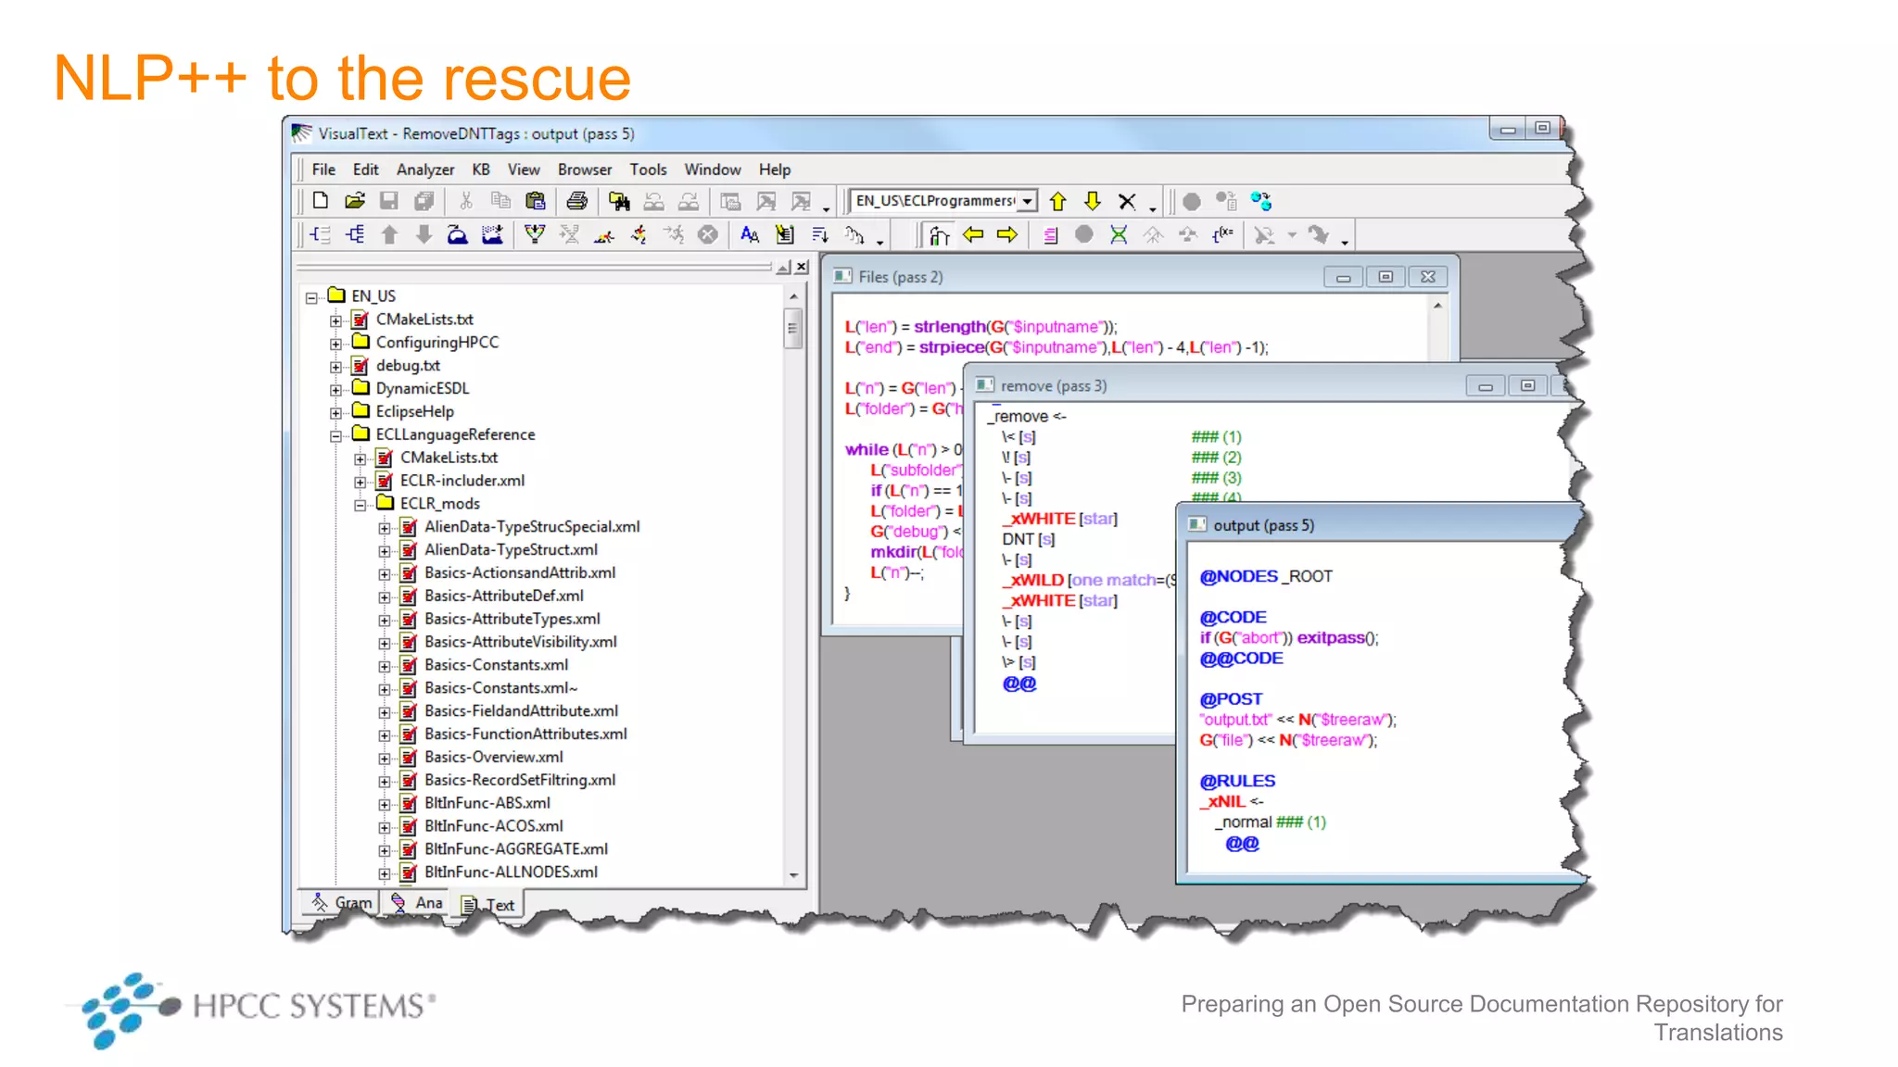Viewport: 1898px width, 1067px height.
Task: Collapse the EN_US root folder
Action: 312,297
